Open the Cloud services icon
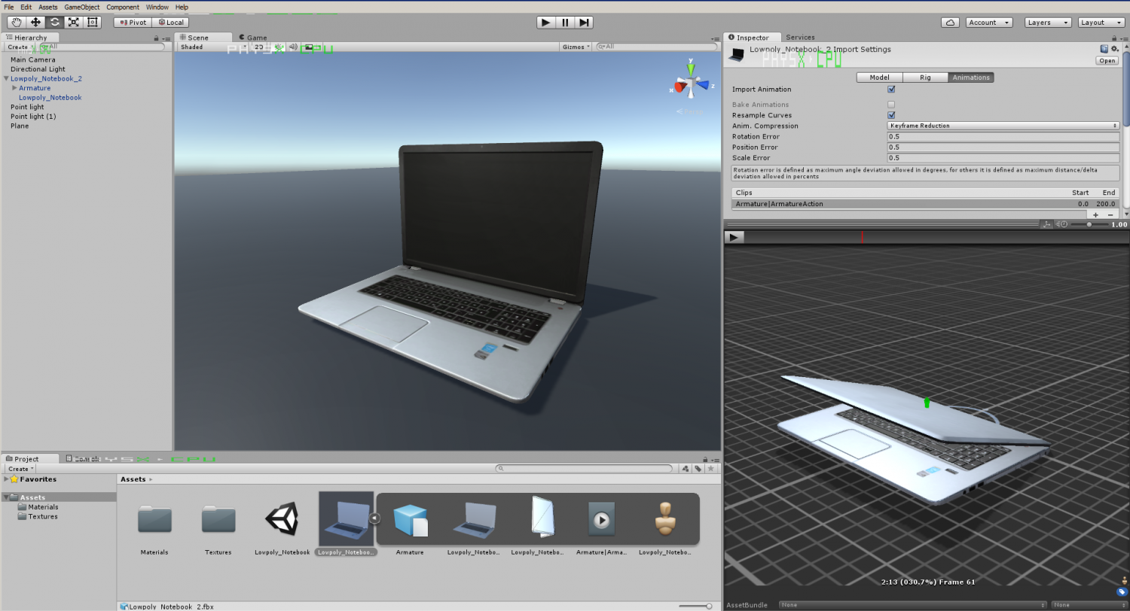 (x=951, y=23)
